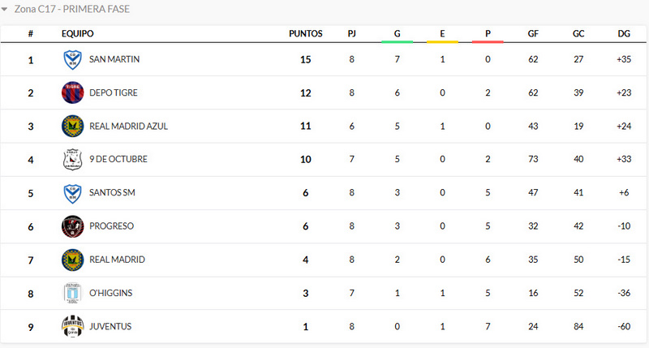Click the Zona C17 - Primera Fase title
Viewport: 649px width, 348px height.
point(72,10)
